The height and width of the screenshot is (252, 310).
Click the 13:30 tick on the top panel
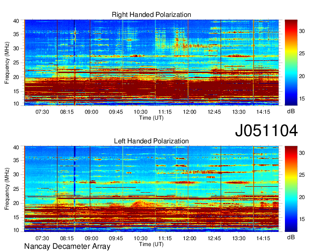pyautogui.click(x=238, y=112)
